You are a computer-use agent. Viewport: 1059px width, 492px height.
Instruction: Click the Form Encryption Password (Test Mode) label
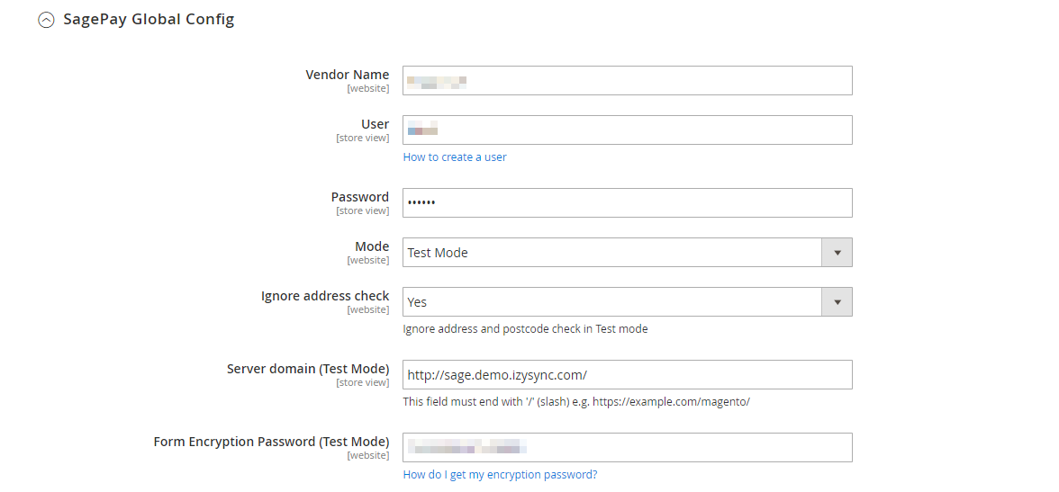[x=271, y=442]
